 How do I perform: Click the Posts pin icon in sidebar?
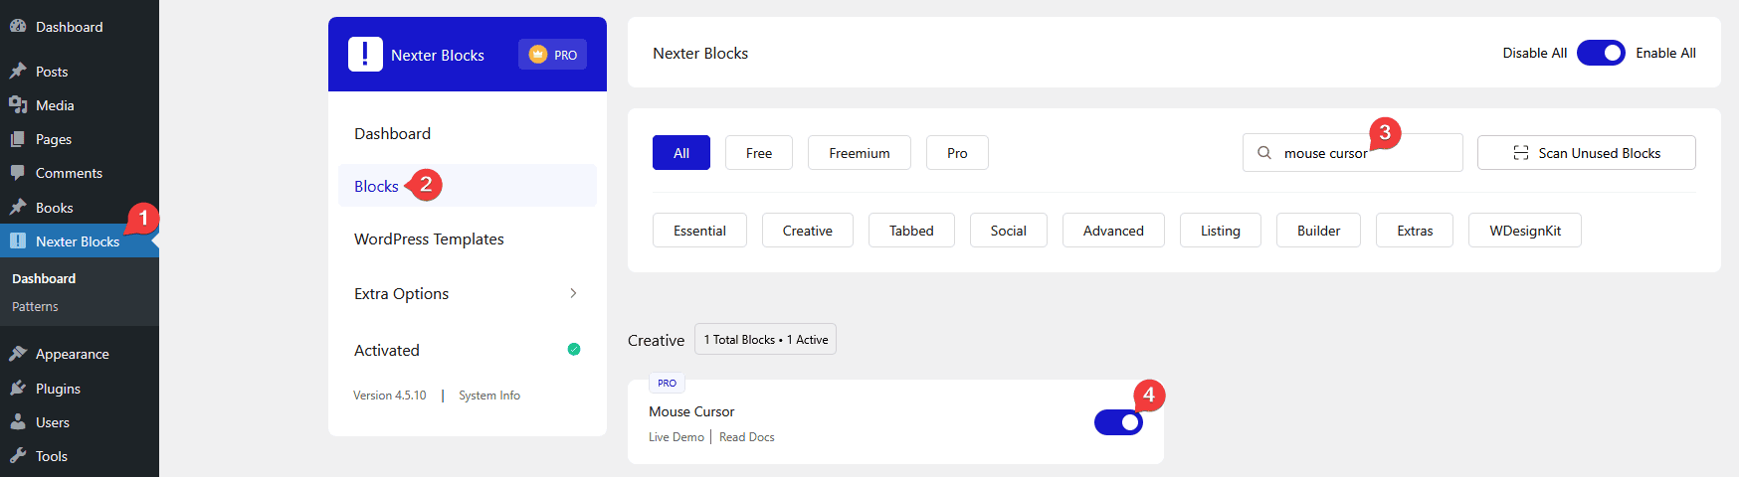click(18, 72)
